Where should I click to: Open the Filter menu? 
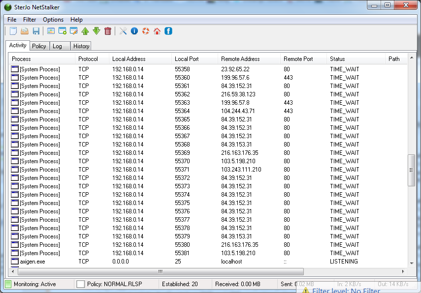[x=30, y=20]
